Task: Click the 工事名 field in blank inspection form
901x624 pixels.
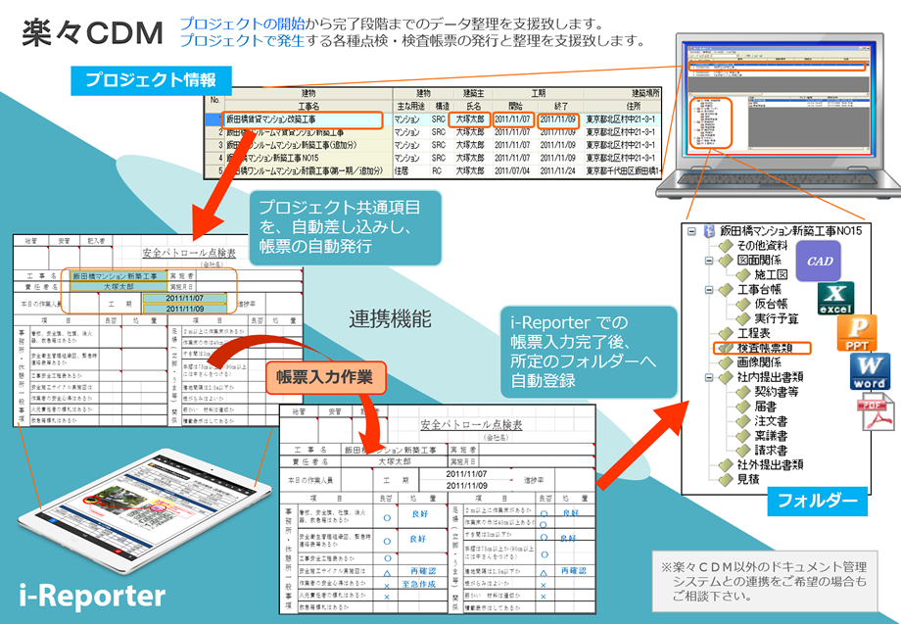Action: click(x=119, y=276)
